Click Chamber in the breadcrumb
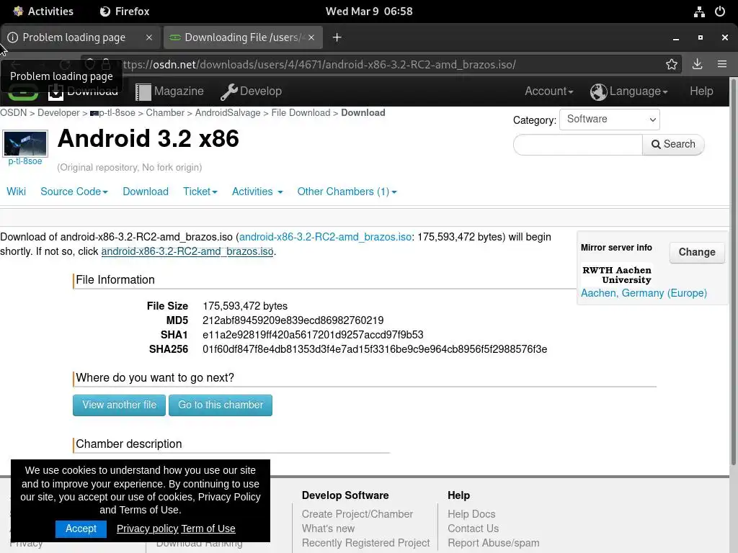Image resolution: width=738 pixels, height=553 pixels. click(165, 113)
